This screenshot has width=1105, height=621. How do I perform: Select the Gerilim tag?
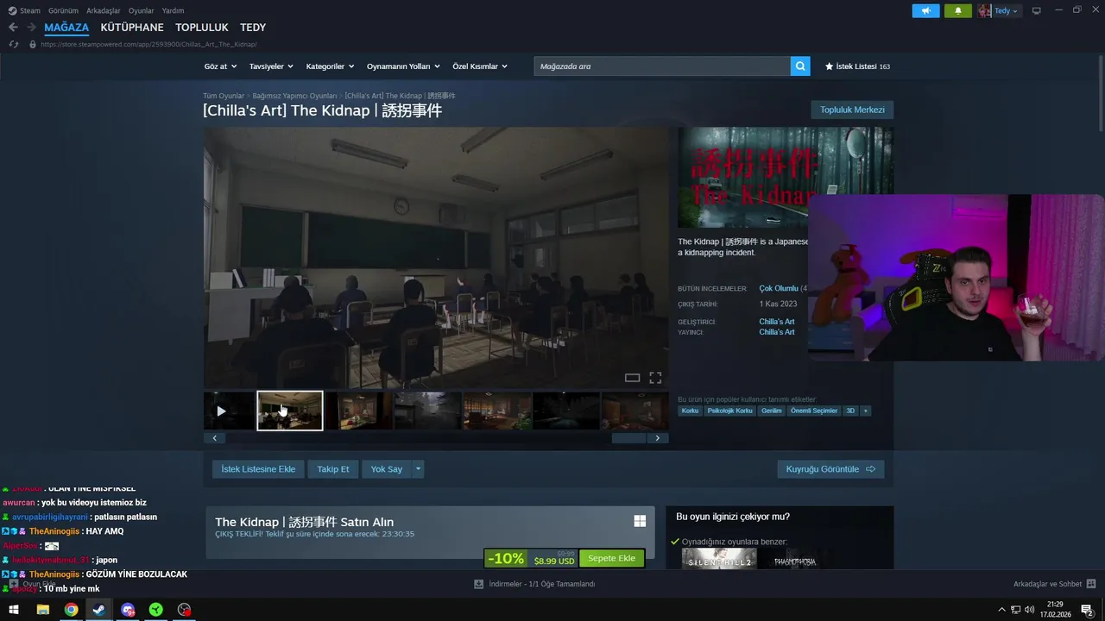(x=771, y=411)
